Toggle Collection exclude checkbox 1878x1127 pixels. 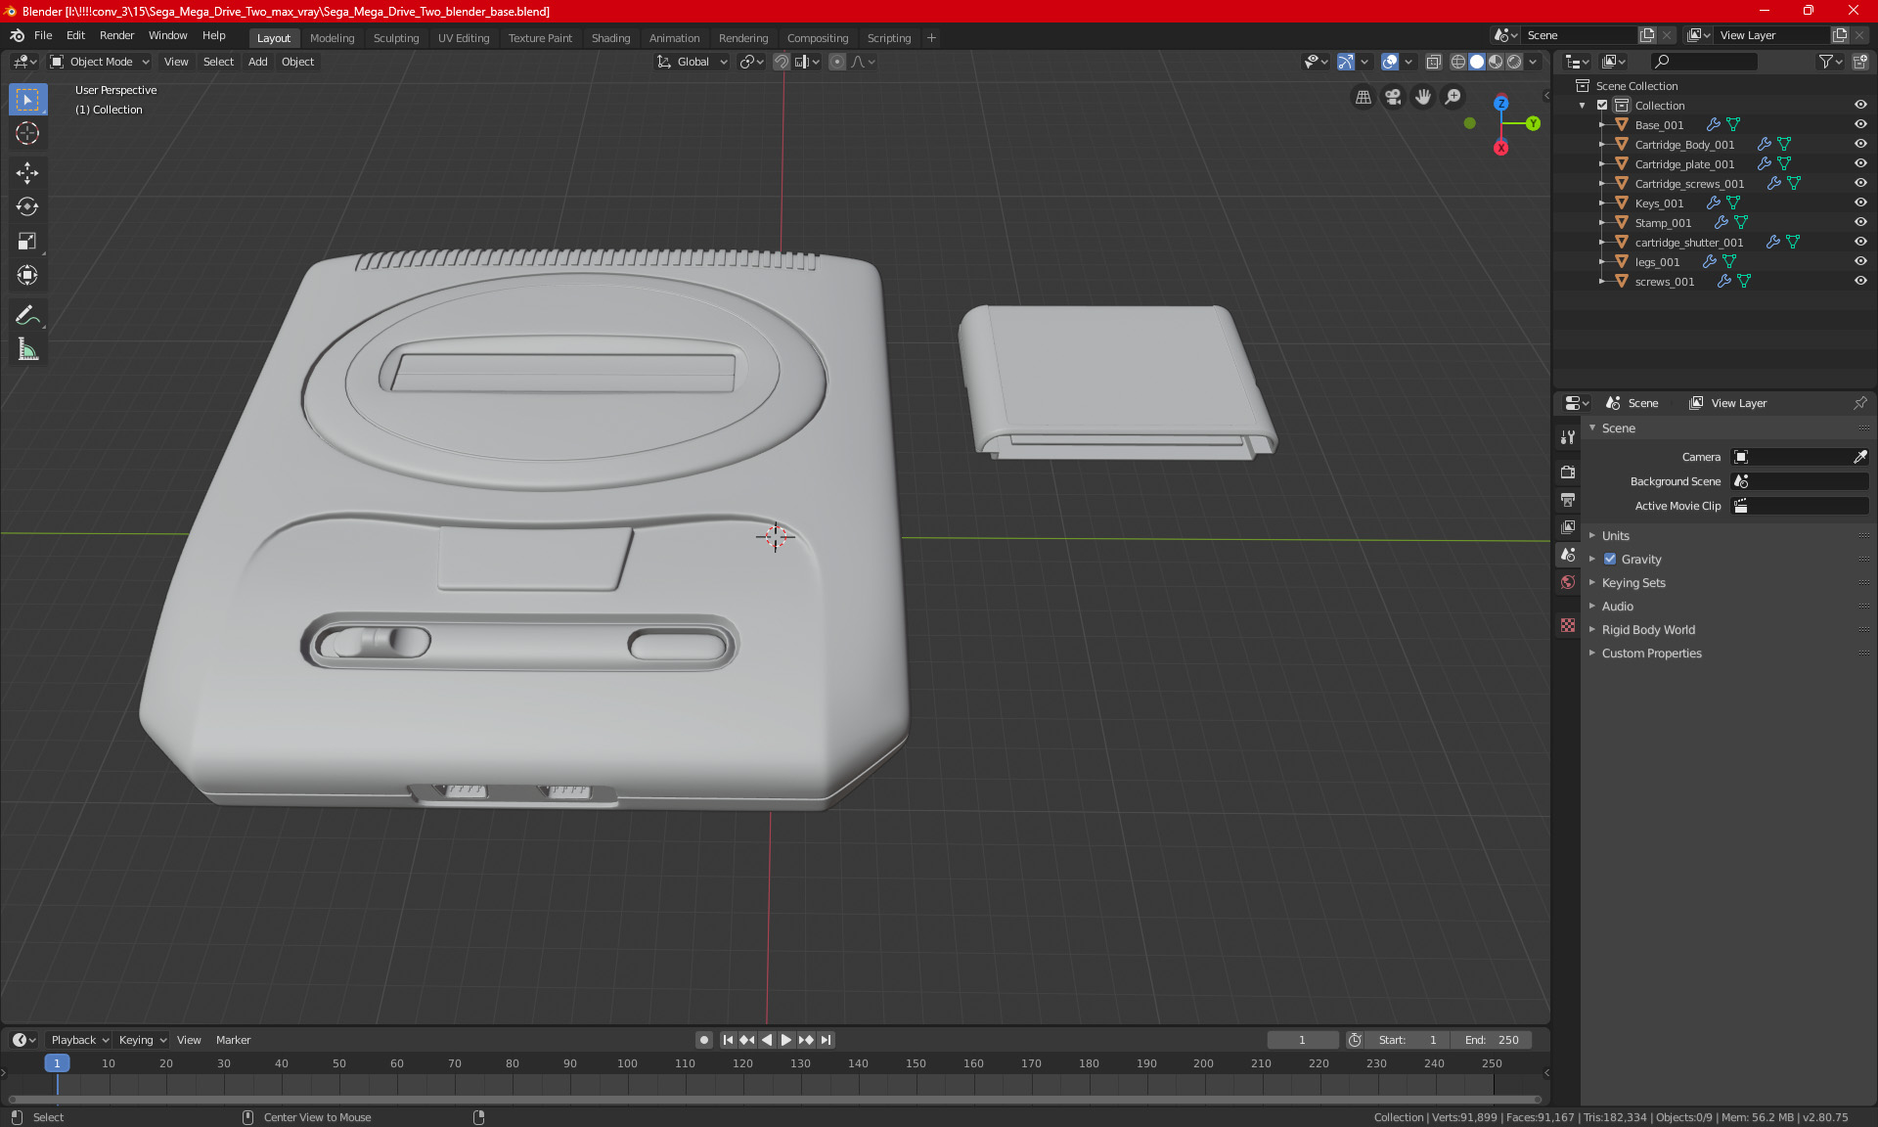coord(1602,106)
